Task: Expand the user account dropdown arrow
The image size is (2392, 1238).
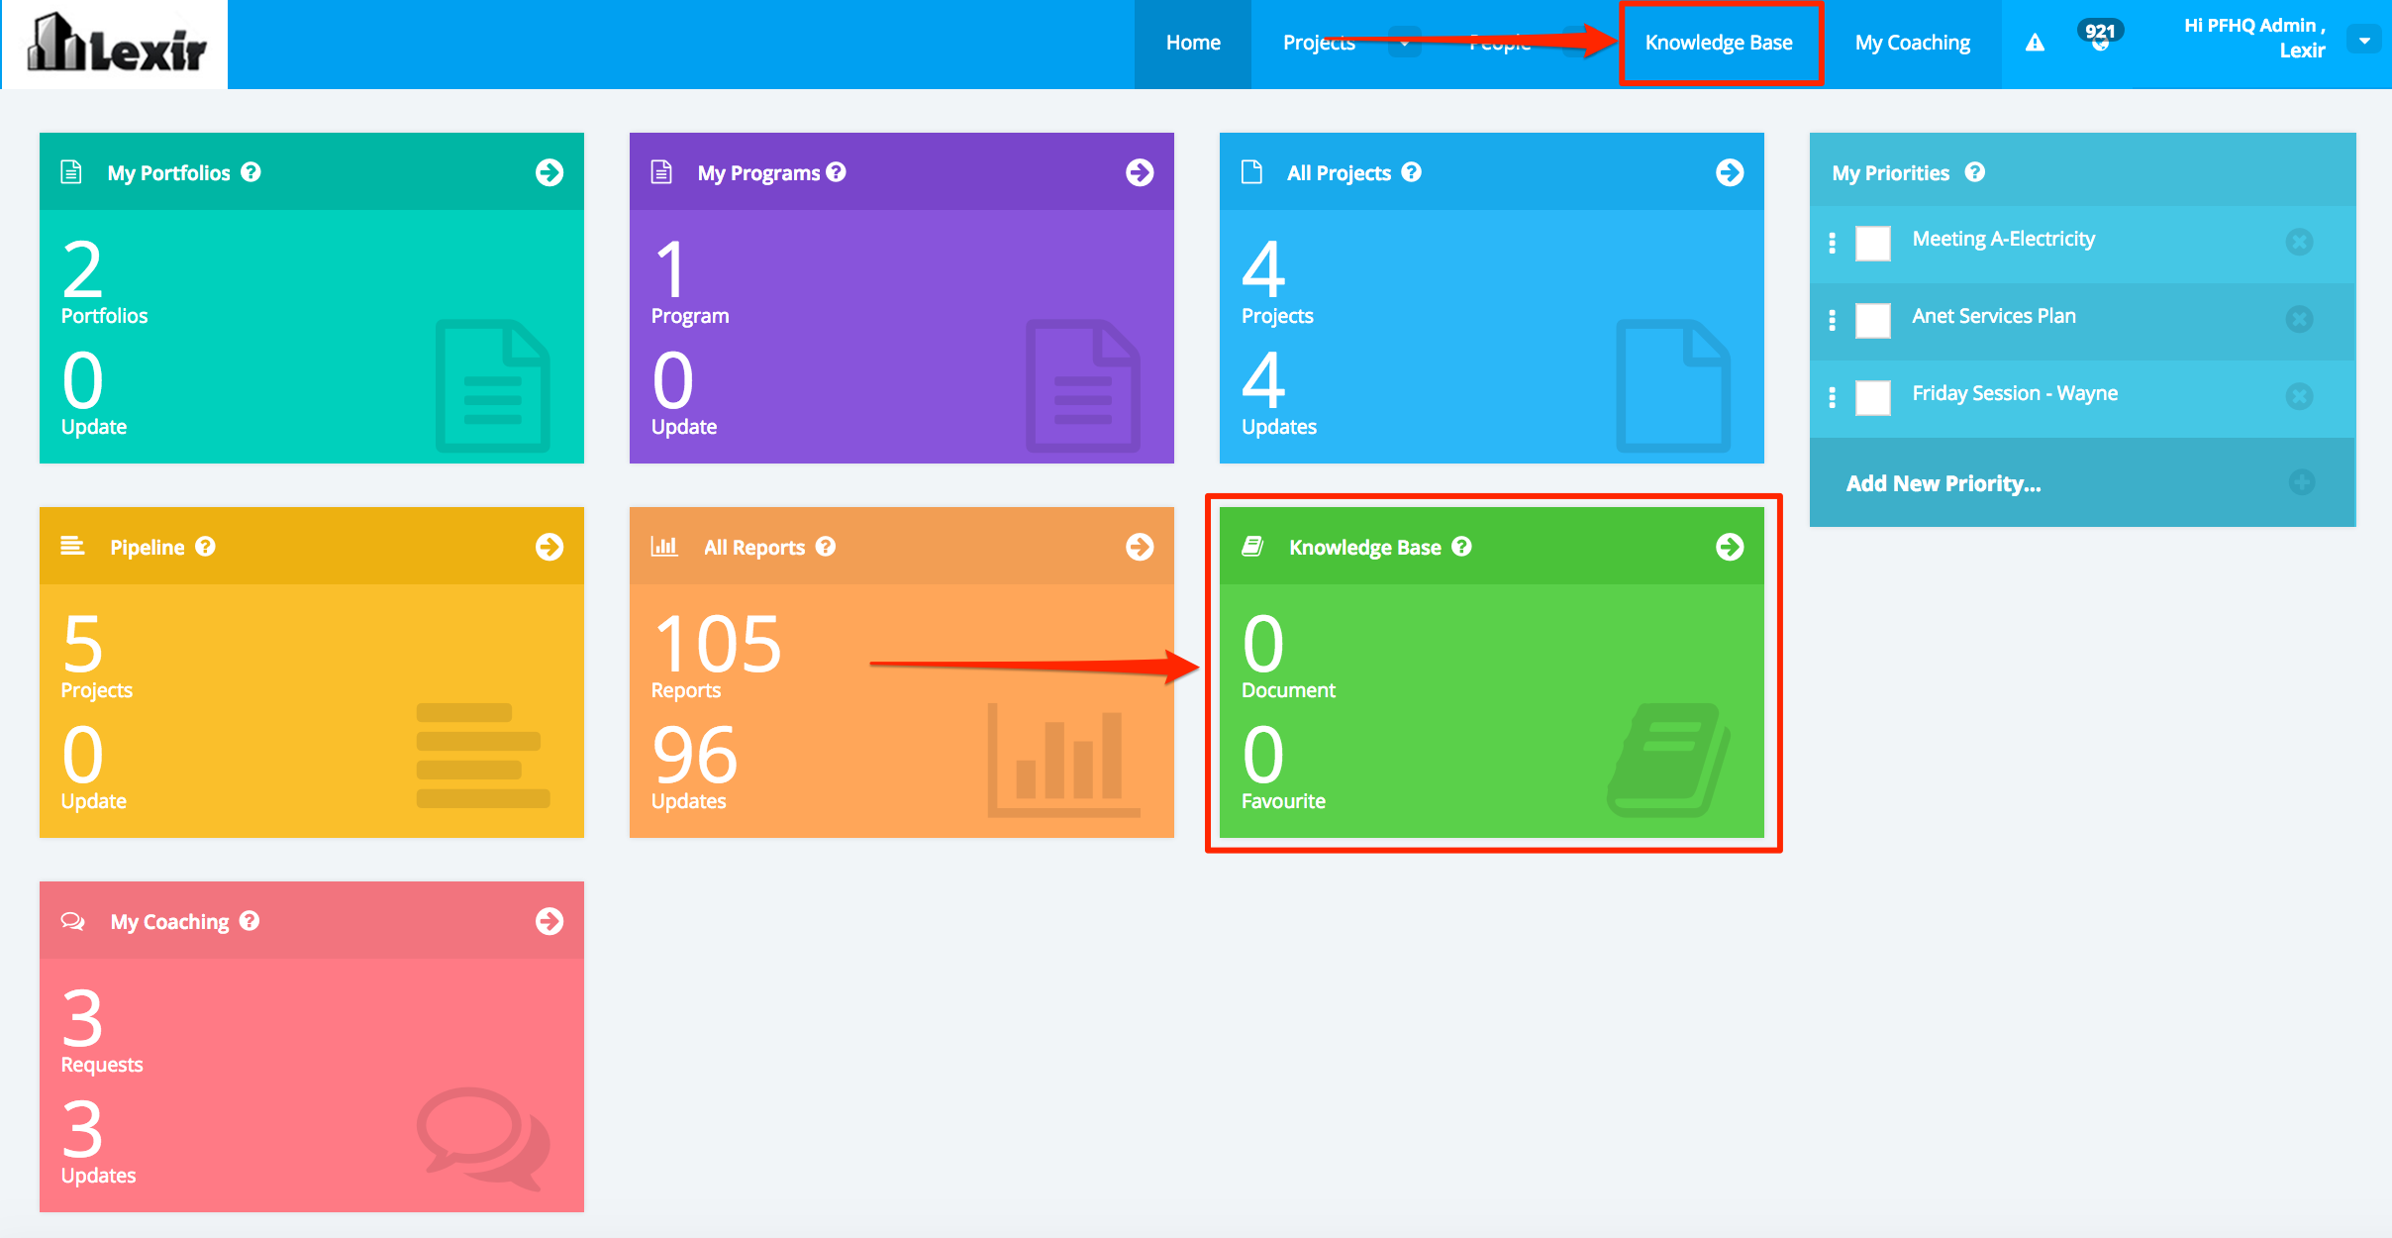Action: pos(2364,41)
